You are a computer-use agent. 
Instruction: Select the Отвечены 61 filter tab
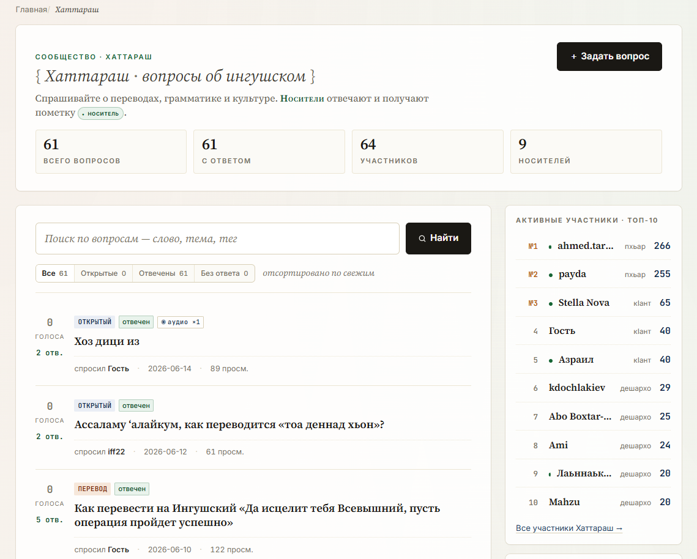point(163,273)
